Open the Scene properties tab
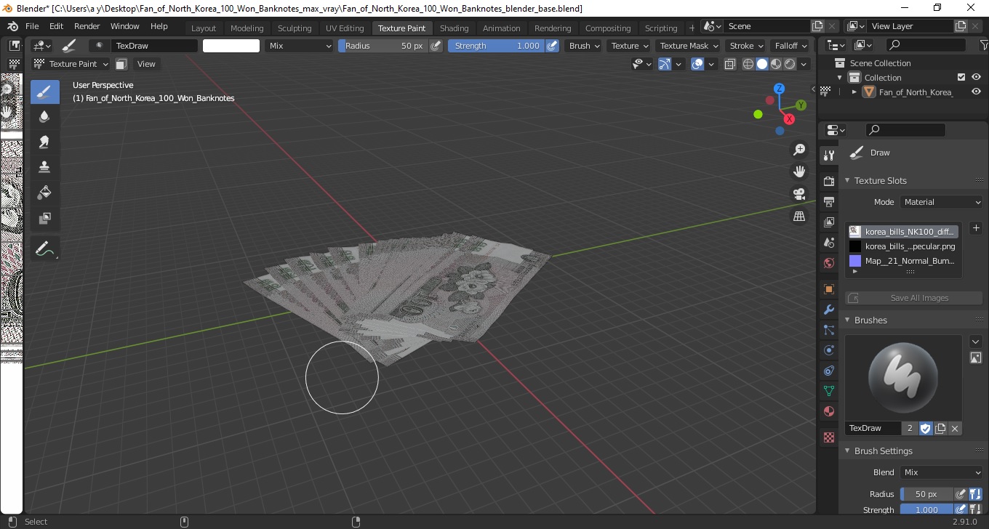 pyautogui.click(x=828, y=243)
